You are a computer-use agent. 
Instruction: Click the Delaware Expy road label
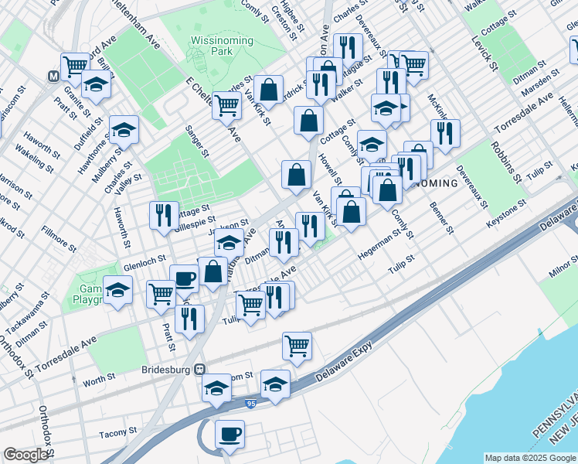click(344, 361)
